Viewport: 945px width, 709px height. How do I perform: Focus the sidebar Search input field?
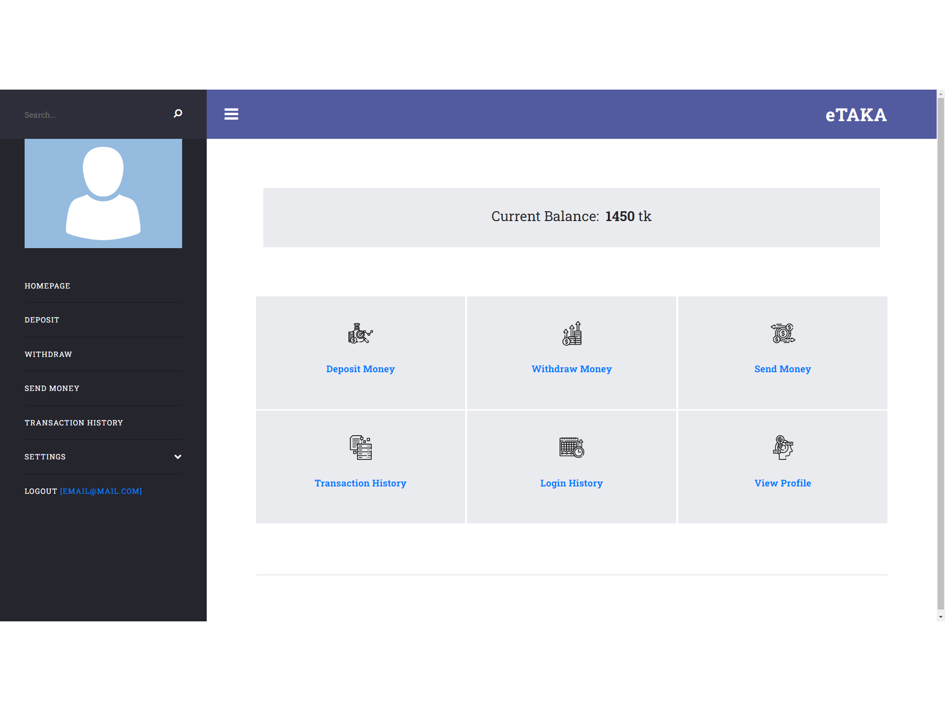click(x=94, y=115)
